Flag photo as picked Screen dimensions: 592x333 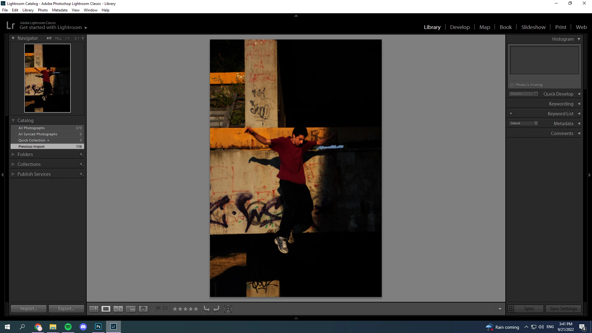click(x=158, y=308)
